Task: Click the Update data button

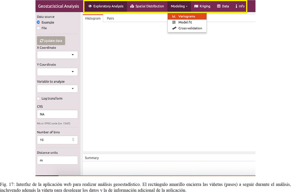Action: pyautogui.click(x=51, y=41)
